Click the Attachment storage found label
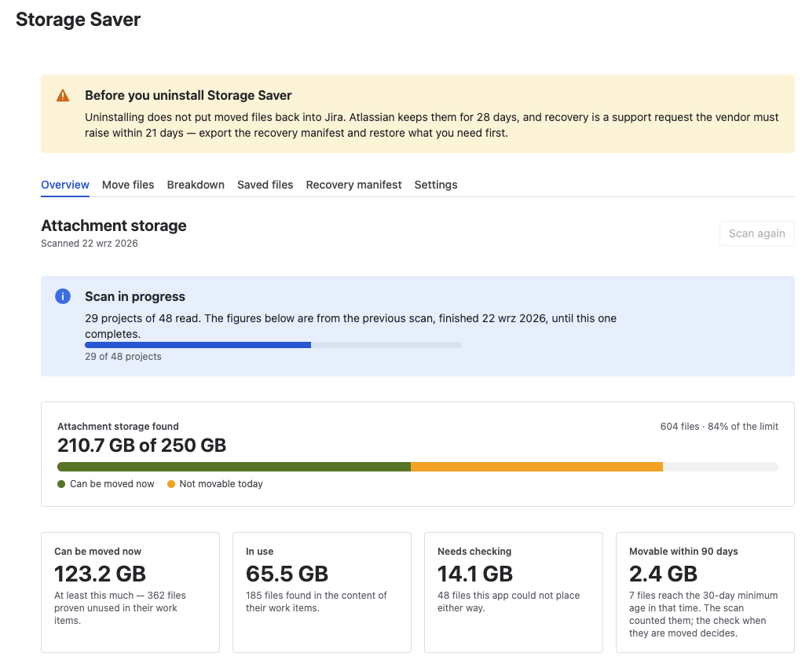The height and width of the screenshot is (664, 809). click(x=118, y=427)
